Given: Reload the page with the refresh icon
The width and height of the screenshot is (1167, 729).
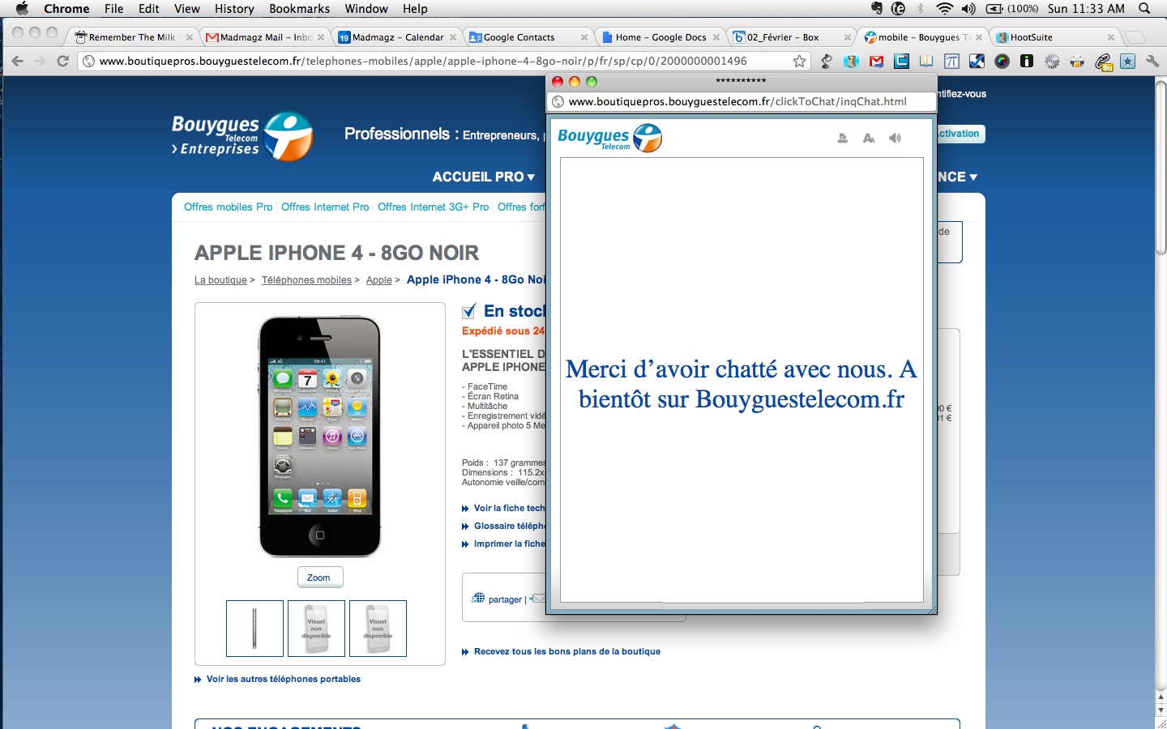Looking at the screenshot, I should [x=62, y=62].
